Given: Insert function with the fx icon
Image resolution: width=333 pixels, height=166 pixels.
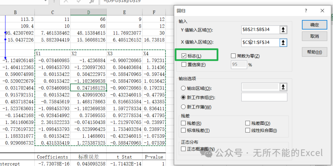Looking at the screenshot, I should [x=92, y=1].
